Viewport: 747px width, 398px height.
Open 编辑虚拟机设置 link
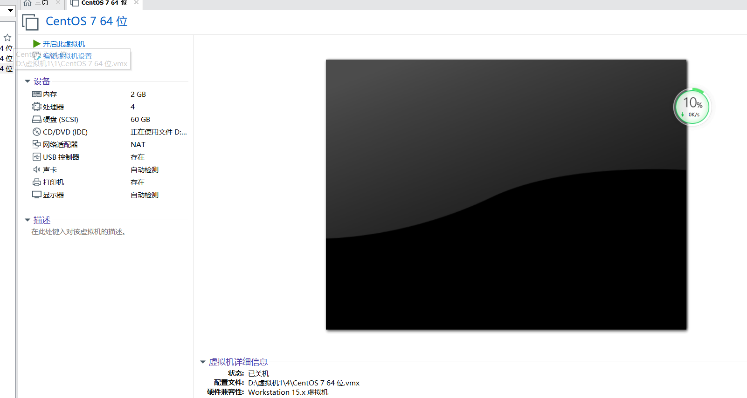[68, 56]
